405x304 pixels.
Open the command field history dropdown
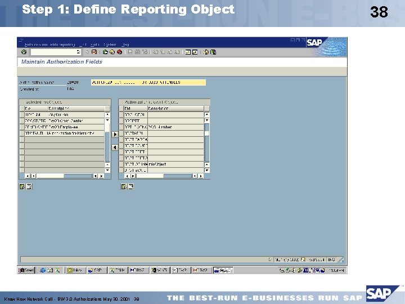pyautogui.click(x=78, y=52)
